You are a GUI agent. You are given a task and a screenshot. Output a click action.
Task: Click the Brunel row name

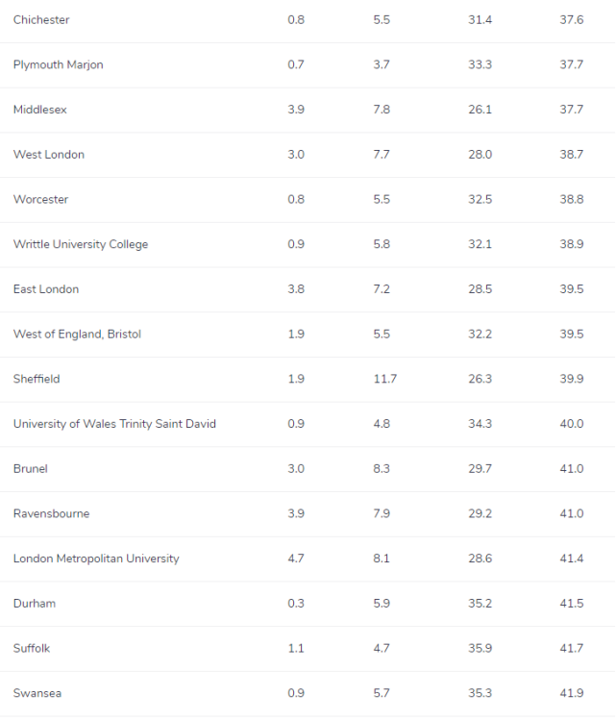click(x=31, y=469)
